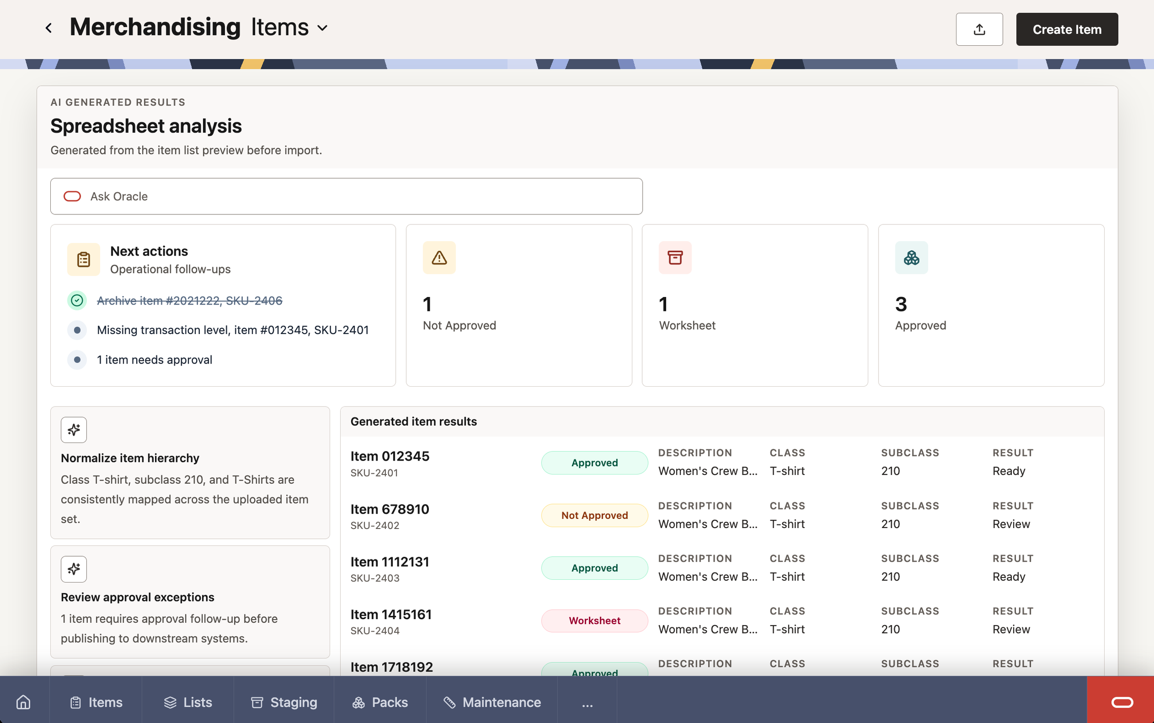Open Missing transaction level, item #012345 action

point(233,330)
